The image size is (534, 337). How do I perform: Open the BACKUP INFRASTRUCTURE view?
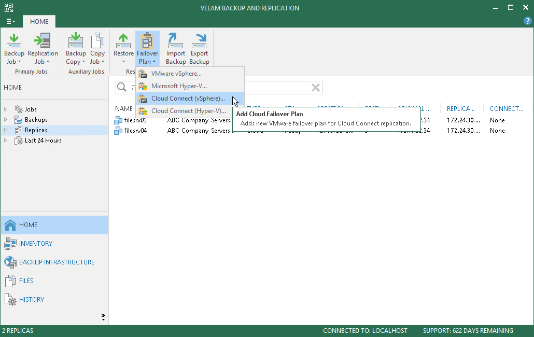[54, 262]
